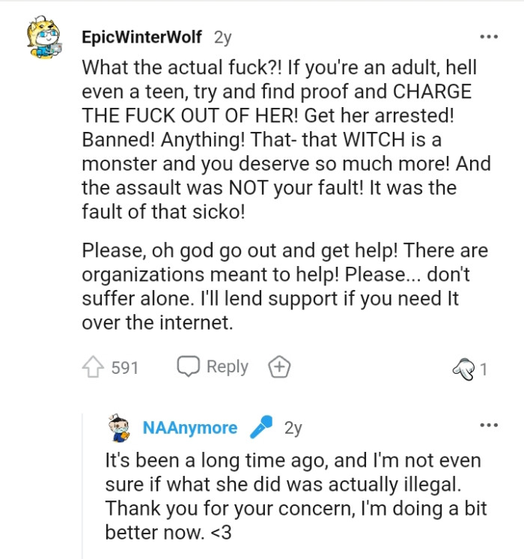The image size is (524, 559).
Task: Click the Reply button text
Action: (x=227, y=367)
